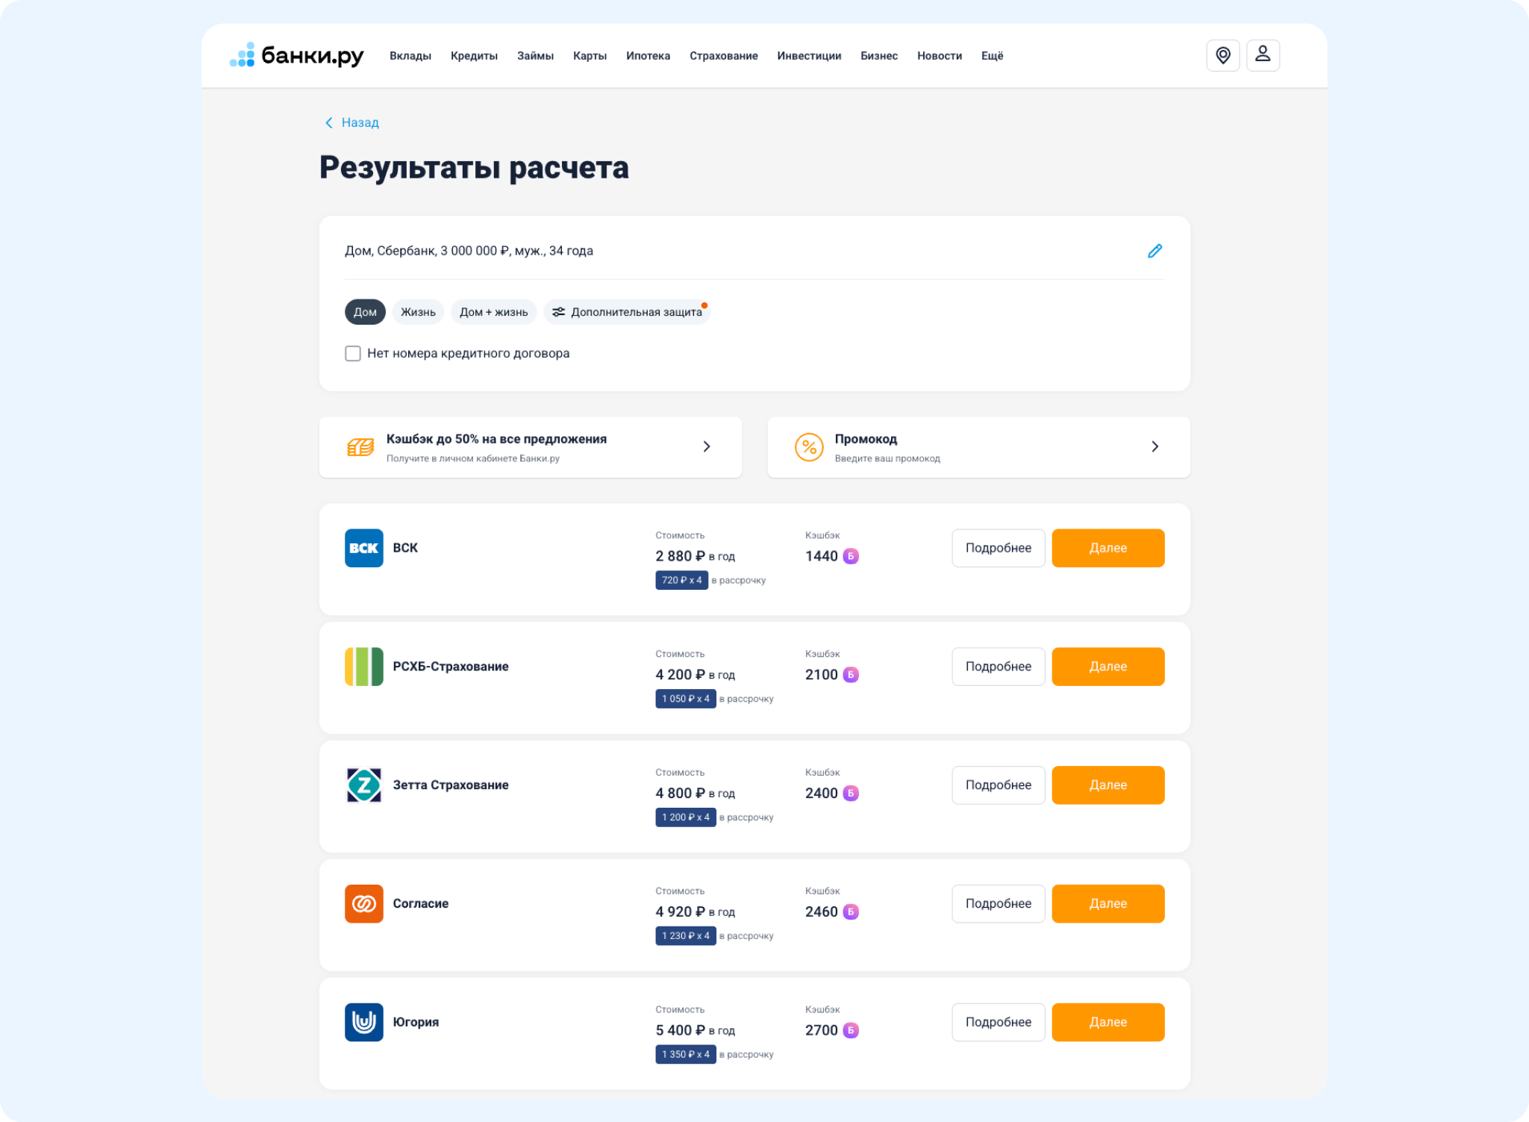Click the Югория blue logo icon
The image size is (1529, 1122).
pyautogui.click(x=363, y=1022)
